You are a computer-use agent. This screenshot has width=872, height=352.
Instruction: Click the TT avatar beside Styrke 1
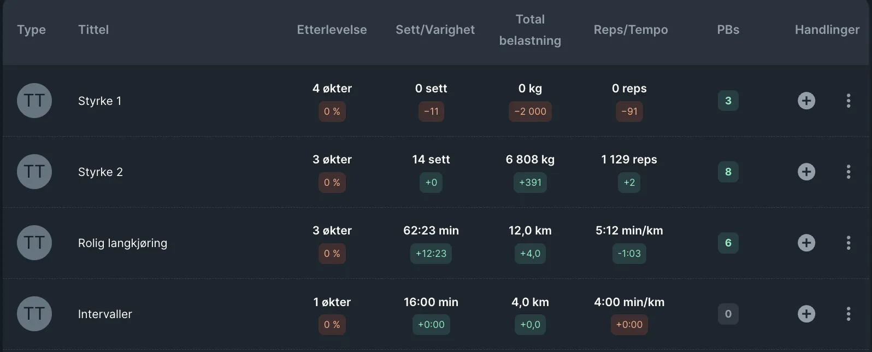[x=34, y=101]
